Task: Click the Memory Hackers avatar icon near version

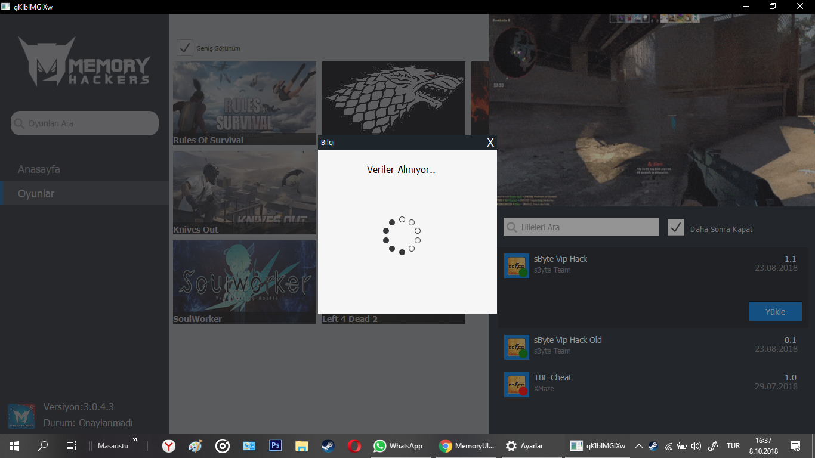Action: point(21,416)
